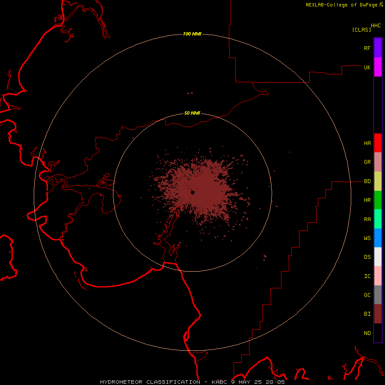Click the dark red BI legend swatch

point(378,314)
